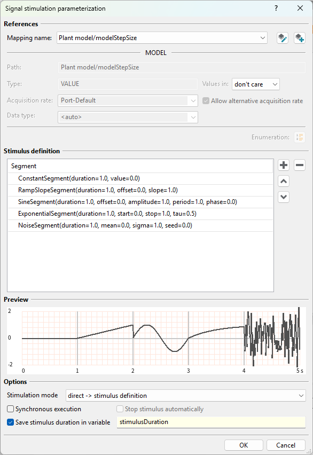Click the stimulus preview chart
Screen dimensions: 313x455
[x=157, y=340]
